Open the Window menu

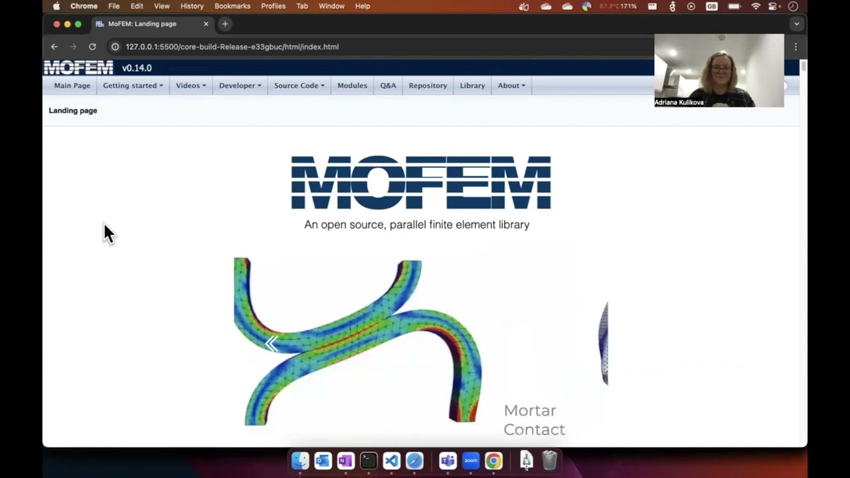tap(331, 6)
